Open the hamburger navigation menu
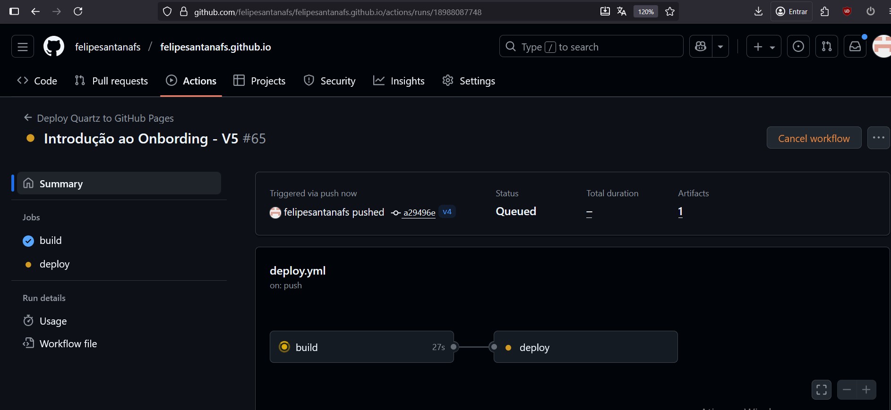 click(x=23, y=47)
